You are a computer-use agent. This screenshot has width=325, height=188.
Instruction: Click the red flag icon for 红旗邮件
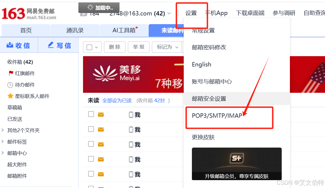point(11,73)
